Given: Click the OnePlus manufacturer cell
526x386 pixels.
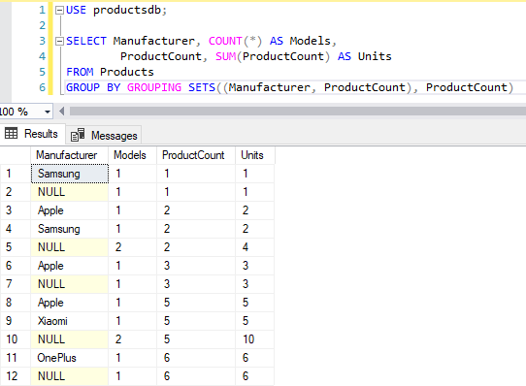Looking at the screenshot, I should click(70, 358).
